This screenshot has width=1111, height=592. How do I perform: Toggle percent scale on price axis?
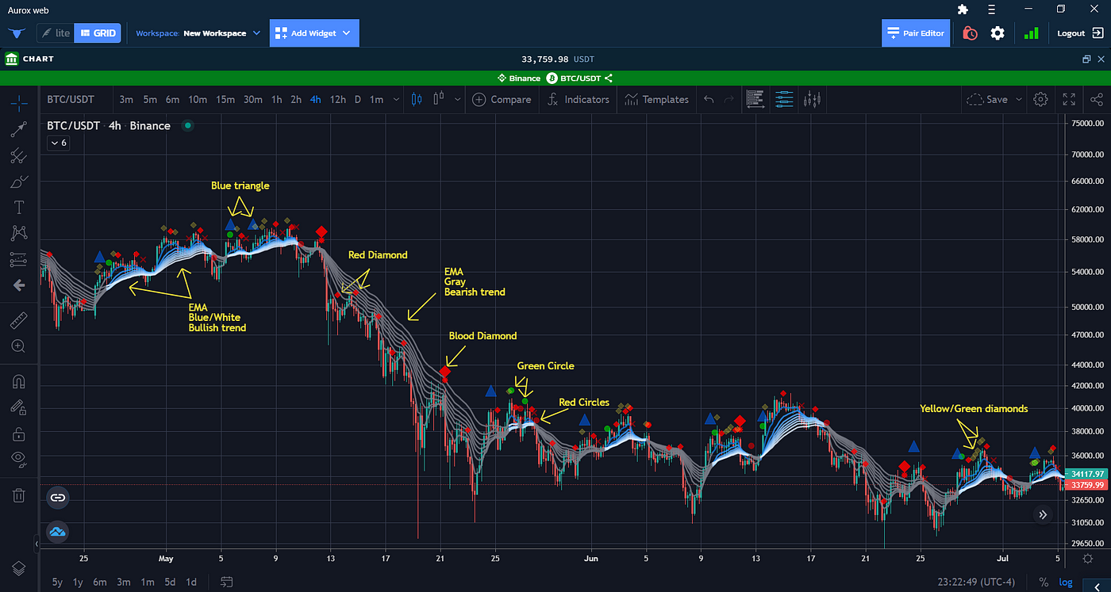(x=1044, y=582)
